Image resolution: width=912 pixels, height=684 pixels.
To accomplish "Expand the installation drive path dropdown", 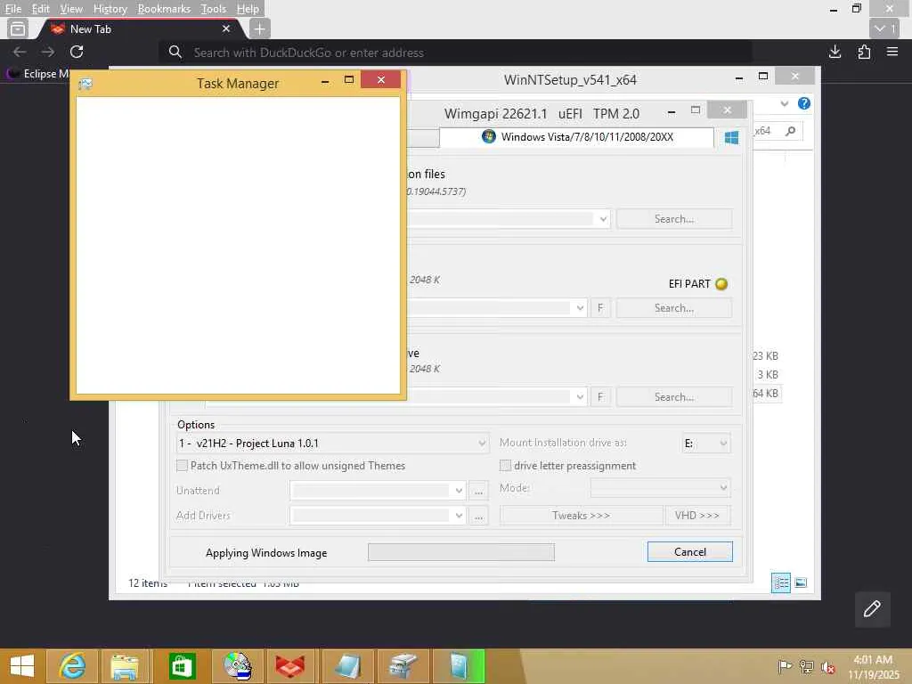I will pos(580,396).
